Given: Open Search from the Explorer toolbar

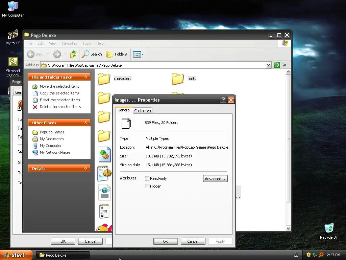Looking at the screenshot, I should coord(92,54).
